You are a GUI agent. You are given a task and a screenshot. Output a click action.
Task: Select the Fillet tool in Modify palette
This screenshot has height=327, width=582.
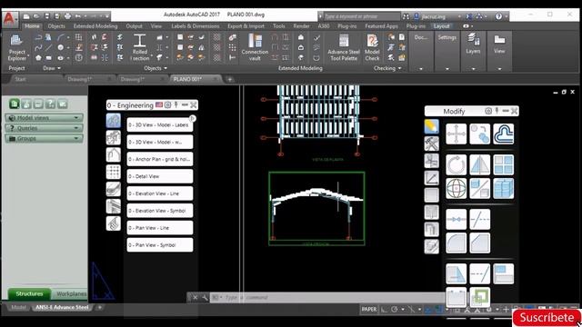[456, 243]
